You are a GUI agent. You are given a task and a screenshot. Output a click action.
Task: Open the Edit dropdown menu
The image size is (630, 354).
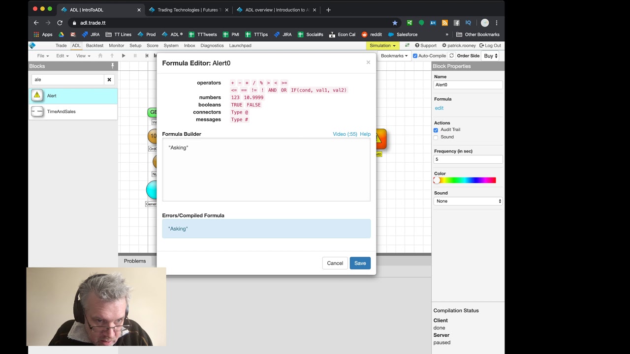click(x=62, y=56)
